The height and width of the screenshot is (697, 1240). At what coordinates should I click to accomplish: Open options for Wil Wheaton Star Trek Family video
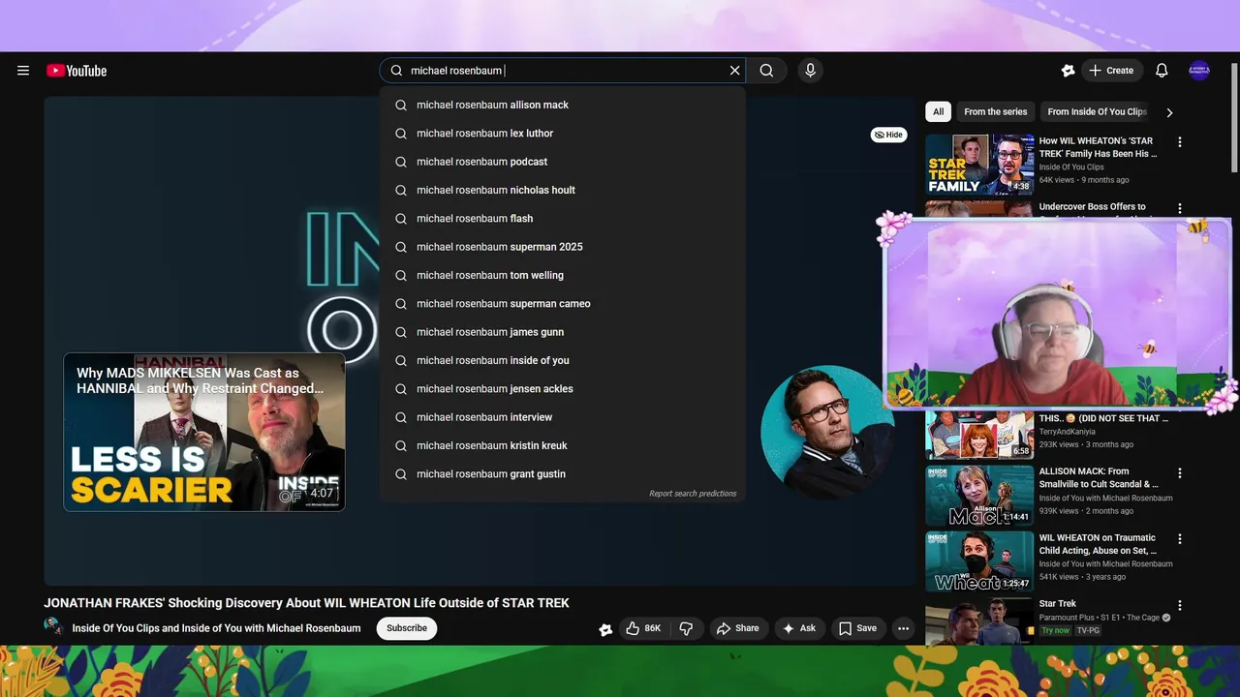click(x=1180, y=142)
